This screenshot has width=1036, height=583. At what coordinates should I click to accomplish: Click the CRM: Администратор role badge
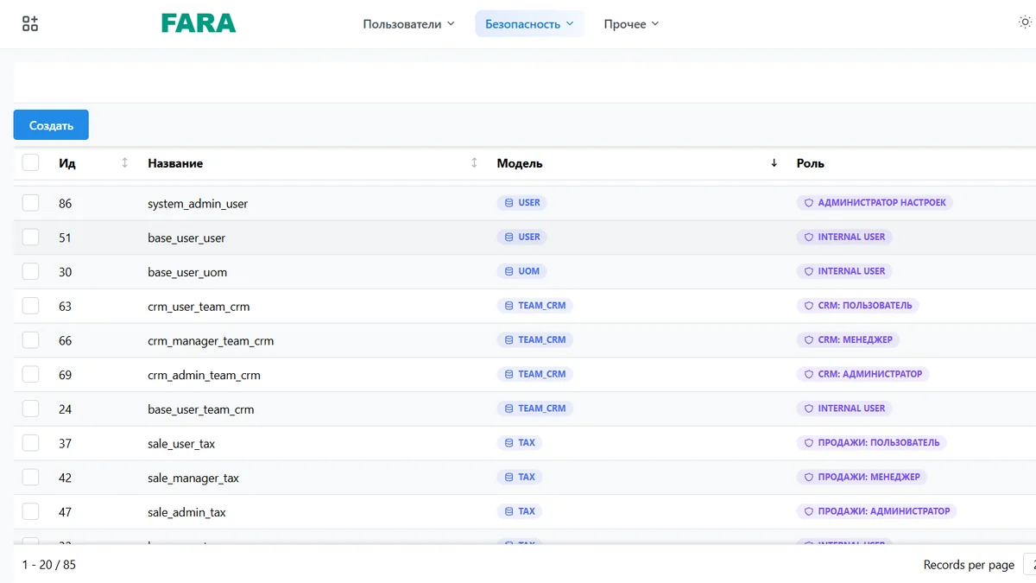pyautogui.click(x=862, y=374)
